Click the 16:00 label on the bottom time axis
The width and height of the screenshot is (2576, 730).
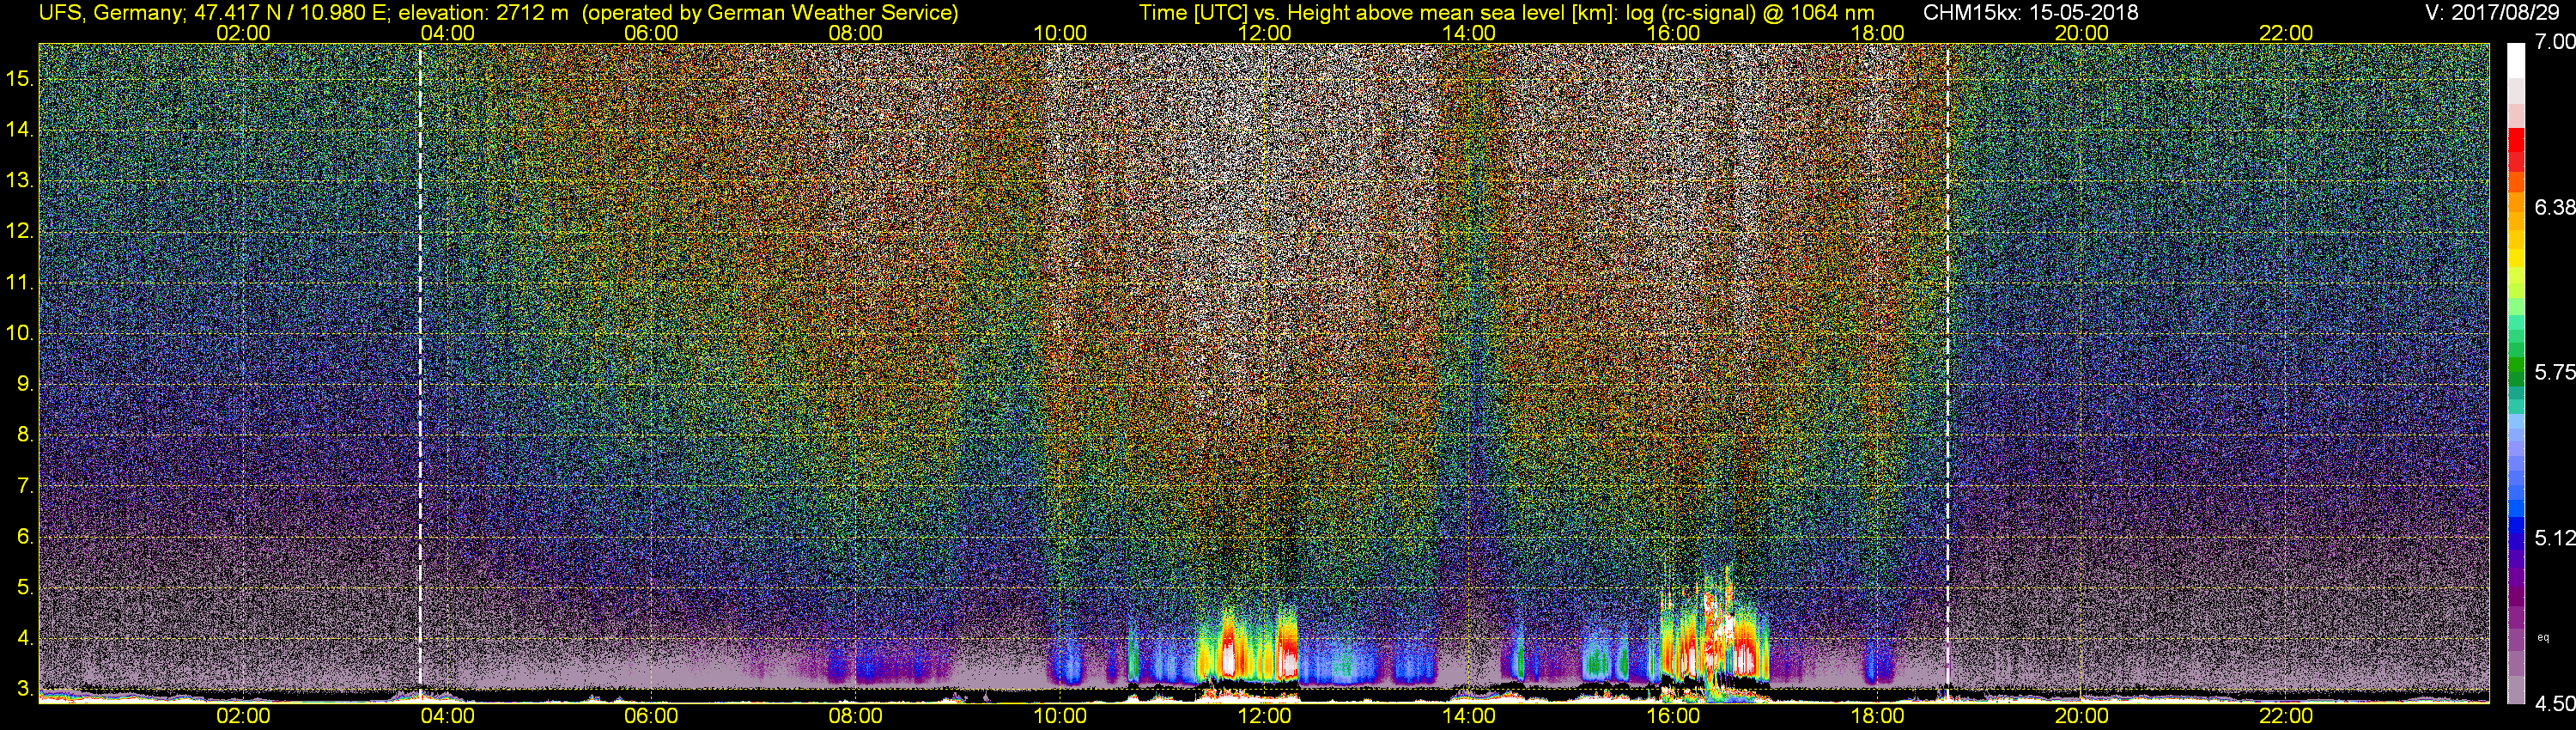click(x=1673, y=716)
